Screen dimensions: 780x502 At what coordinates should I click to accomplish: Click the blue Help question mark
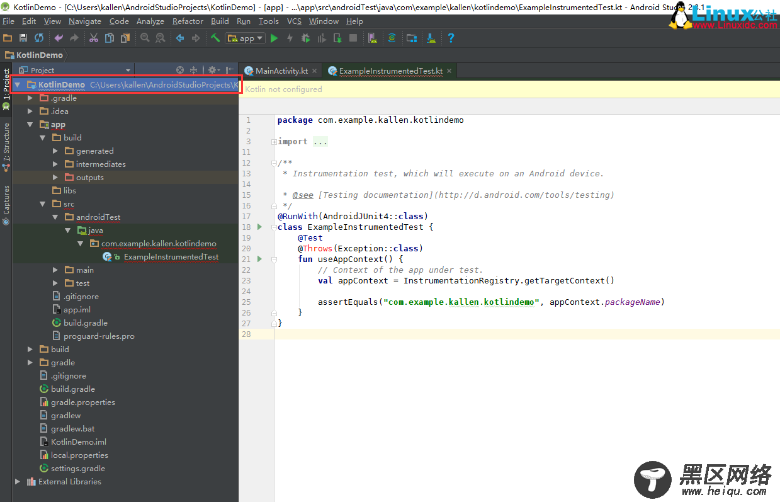pyautogui.click(x=451, y=38)
